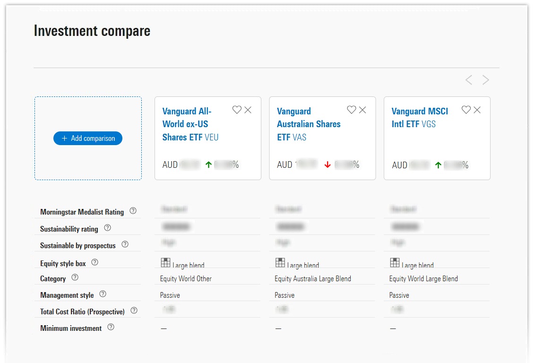Click the red down arrow on VAS card
534x363 pixels.
(327, 165)
